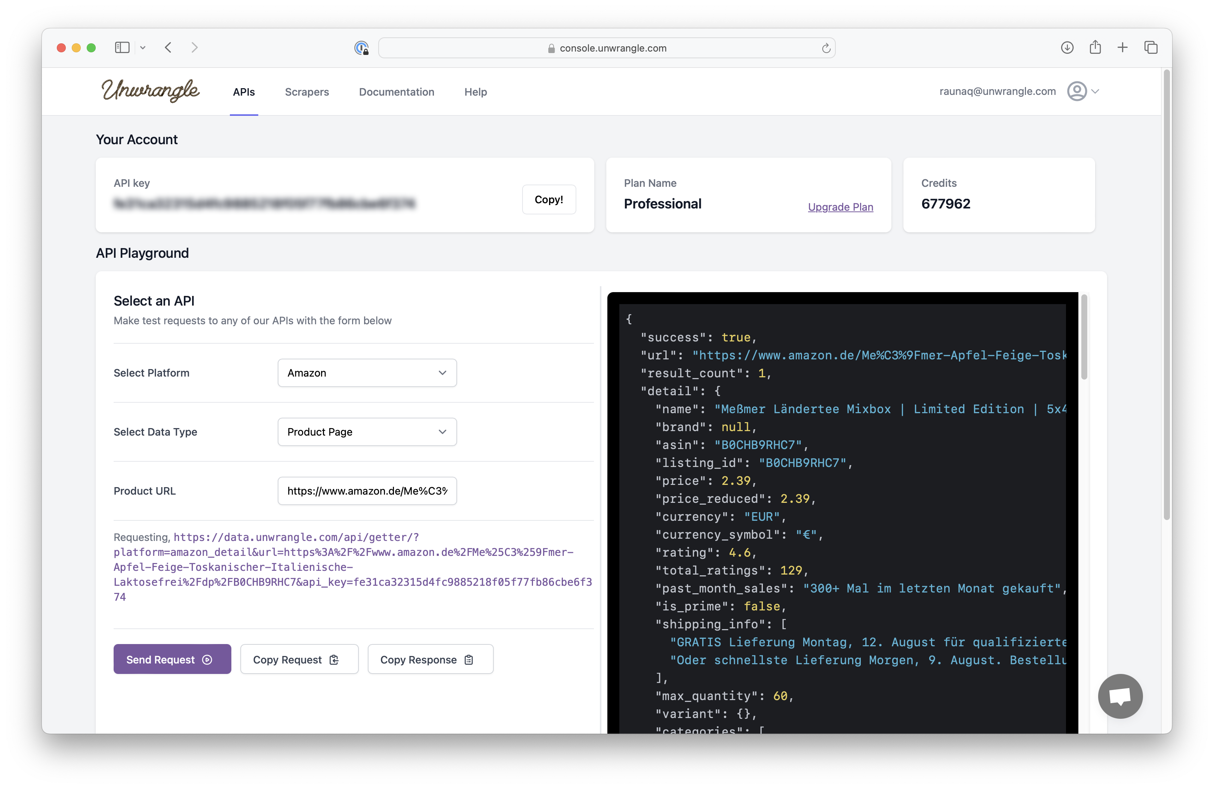The height and width of the screenshot is (789, 1214).
Task: Click the "GRATIS Lieferung Montag" shipping line
Action: point(868,642)
